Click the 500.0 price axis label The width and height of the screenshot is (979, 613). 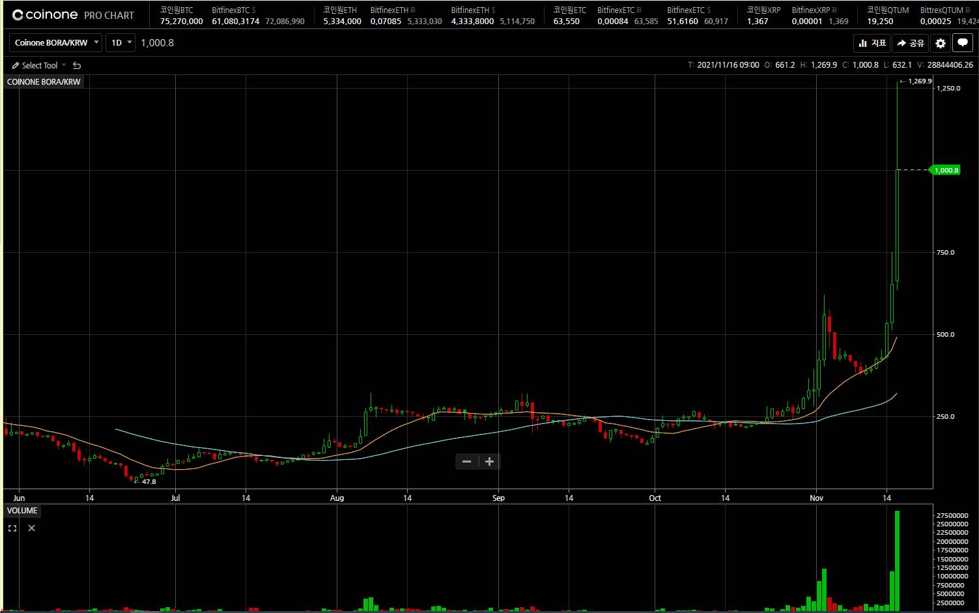pos(945,334)
